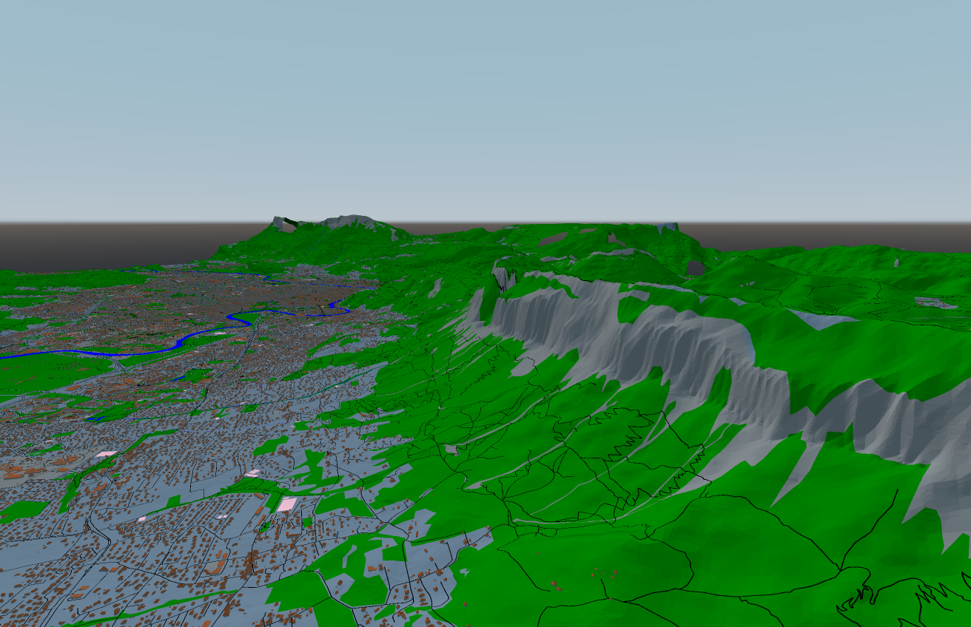The height and width of the screenshot is (627, 971).
Task: Click the rocky notch at cliff's left end
Action: coord(503,277)
